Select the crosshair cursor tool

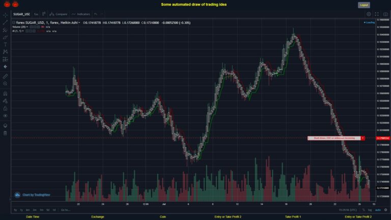tap(5, 15)
